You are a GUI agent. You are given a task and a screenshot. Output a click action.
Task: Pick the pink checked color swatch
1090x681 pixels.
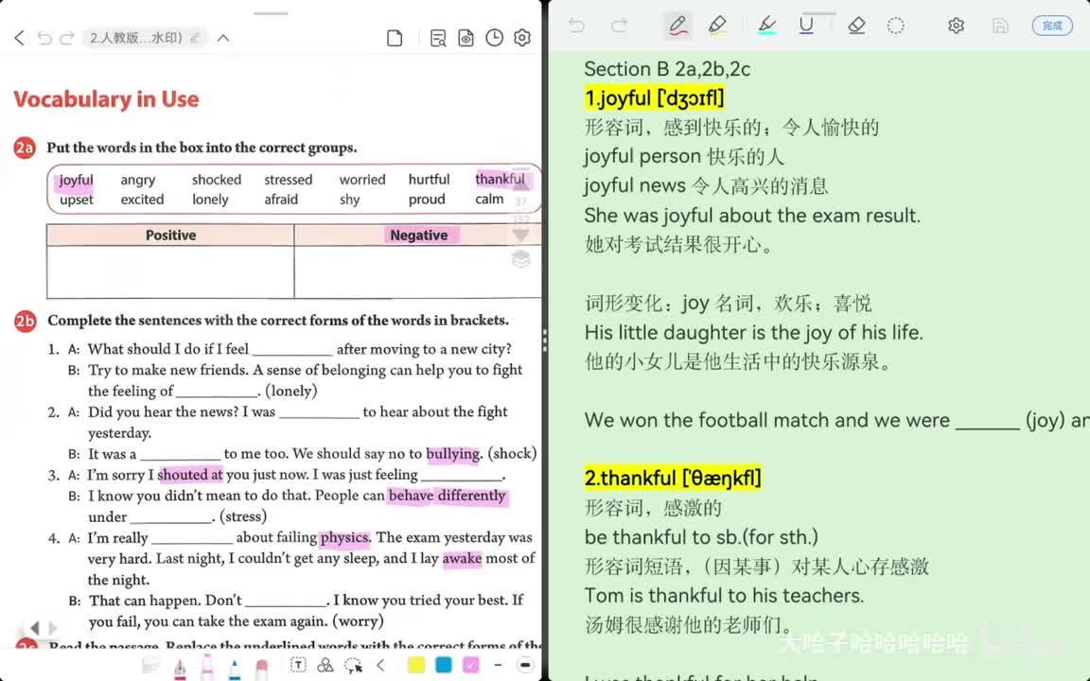(470, 665)
